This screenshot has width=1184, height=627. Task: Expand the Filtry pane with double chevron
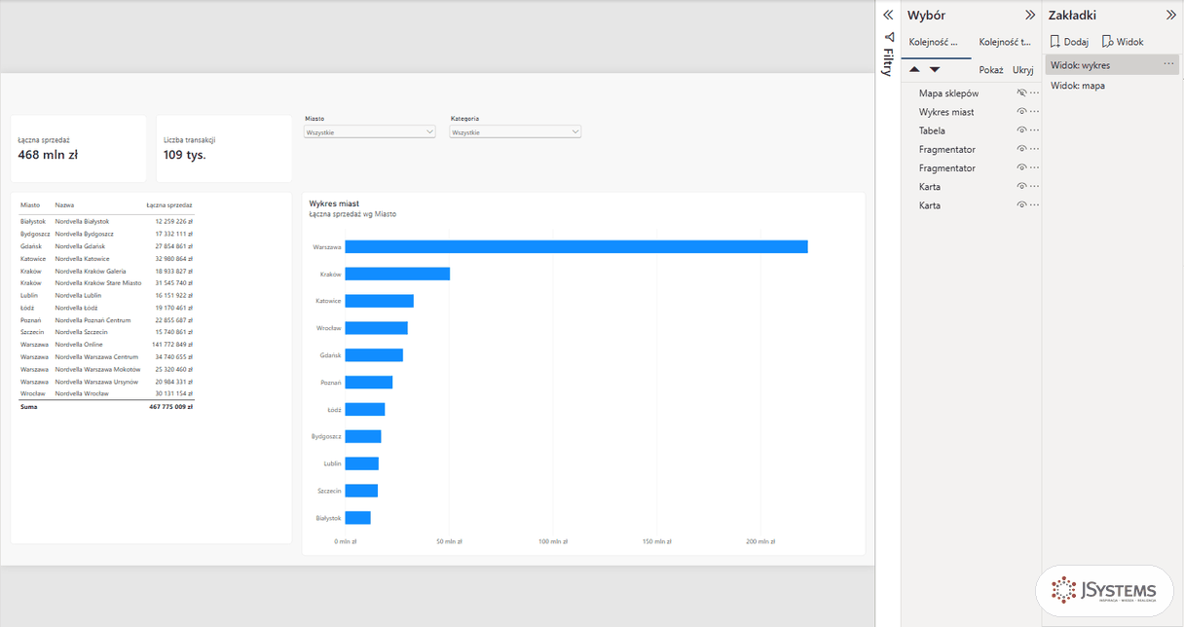point(888,15)
